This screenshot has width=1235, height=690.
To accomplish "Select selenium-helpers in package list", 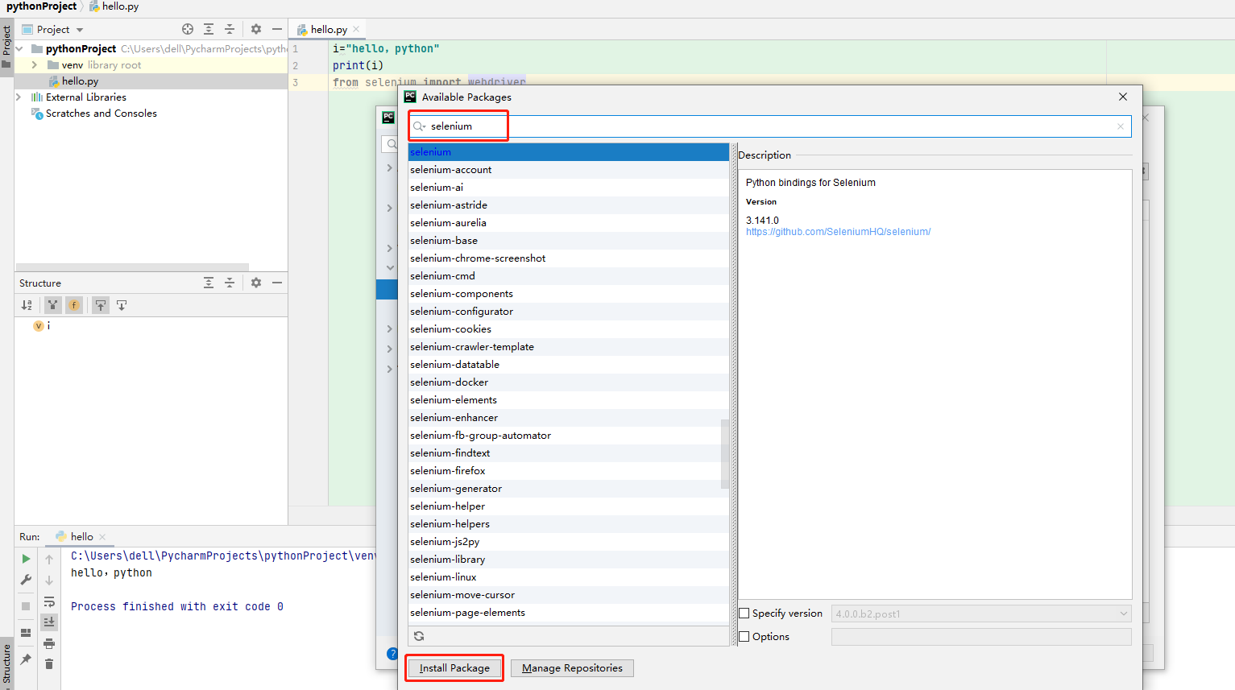I will click(x=568, y=524).
